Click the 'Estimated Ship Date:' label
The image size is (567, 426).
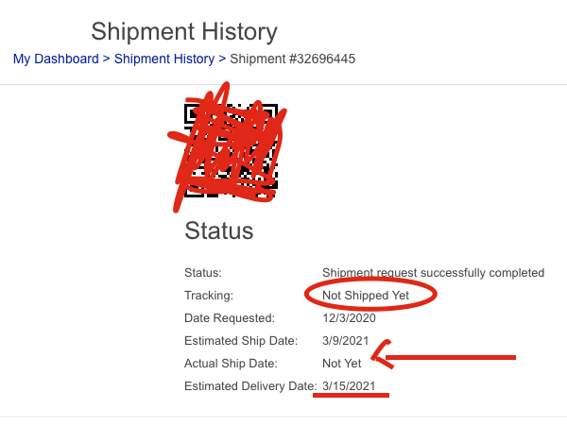coord(241,341)
